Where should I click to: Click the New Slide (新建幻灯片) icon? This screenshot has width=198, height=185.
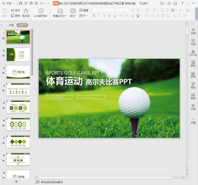pos(60,11)
